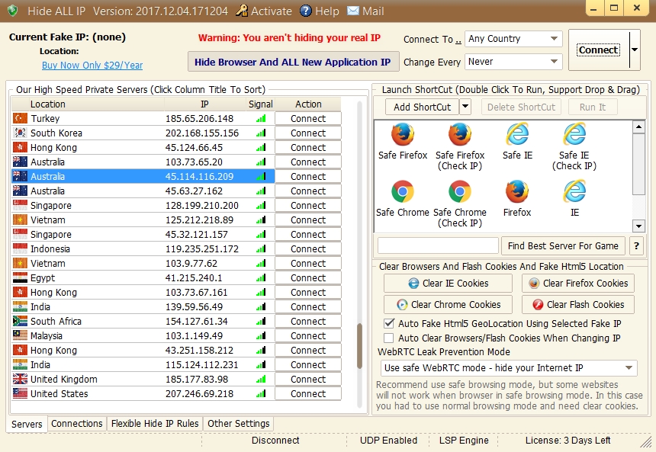The width and height of the screenshot is (656, 452).
Task: Click the South Korea flag icon
Action: (x=20, y=133)
